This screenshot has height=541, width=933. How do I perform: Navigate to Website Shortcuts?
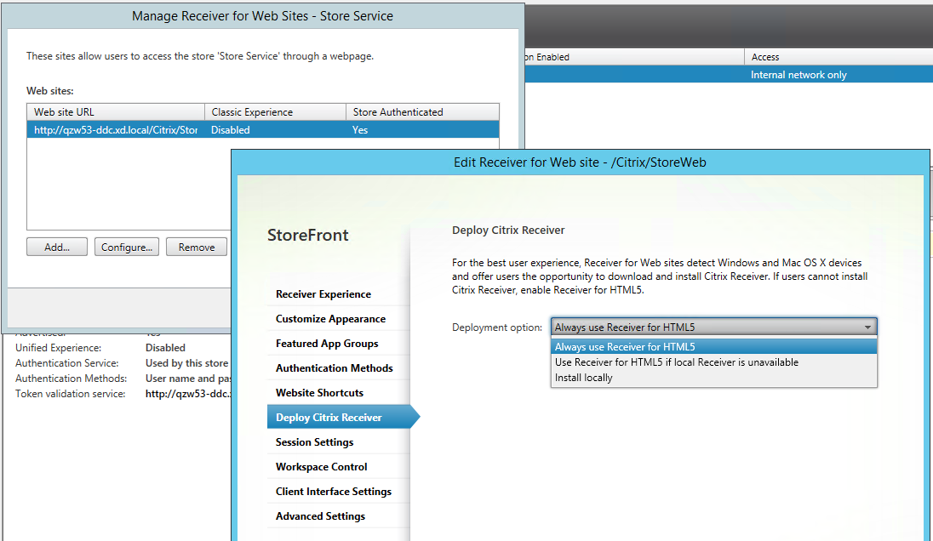(x=320, y=392)
